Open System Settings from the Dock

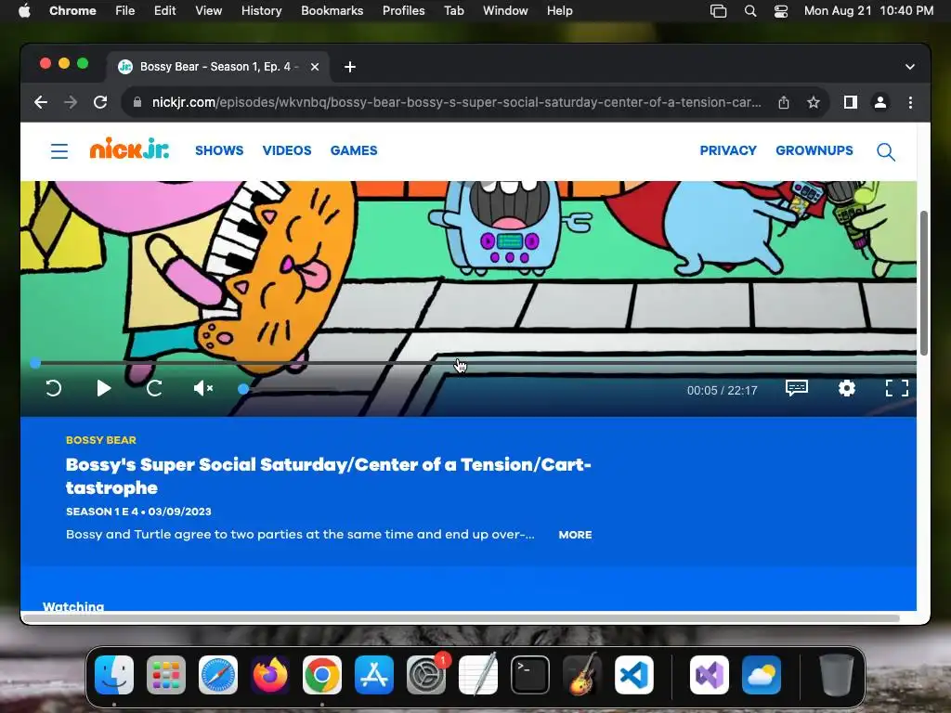426,675
